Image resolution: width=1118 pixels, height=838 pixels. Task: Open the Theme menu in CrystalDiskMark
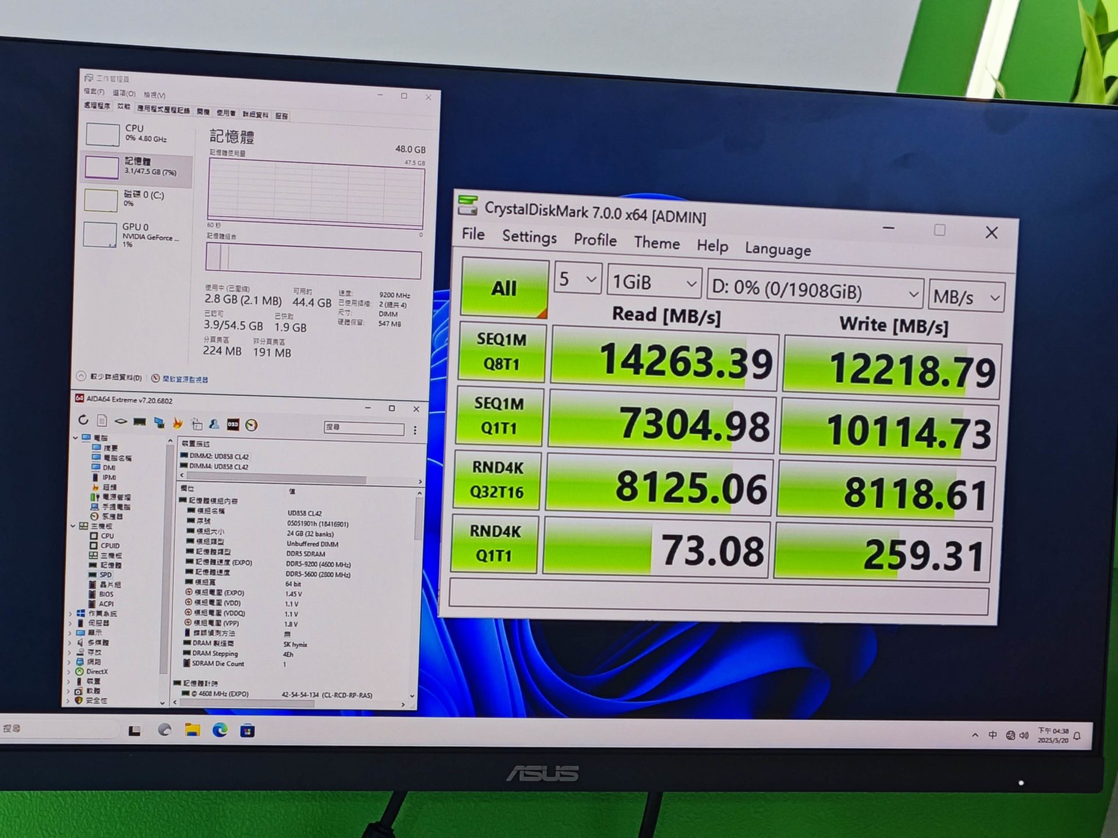pyautogui.click(x=656, y=243)
